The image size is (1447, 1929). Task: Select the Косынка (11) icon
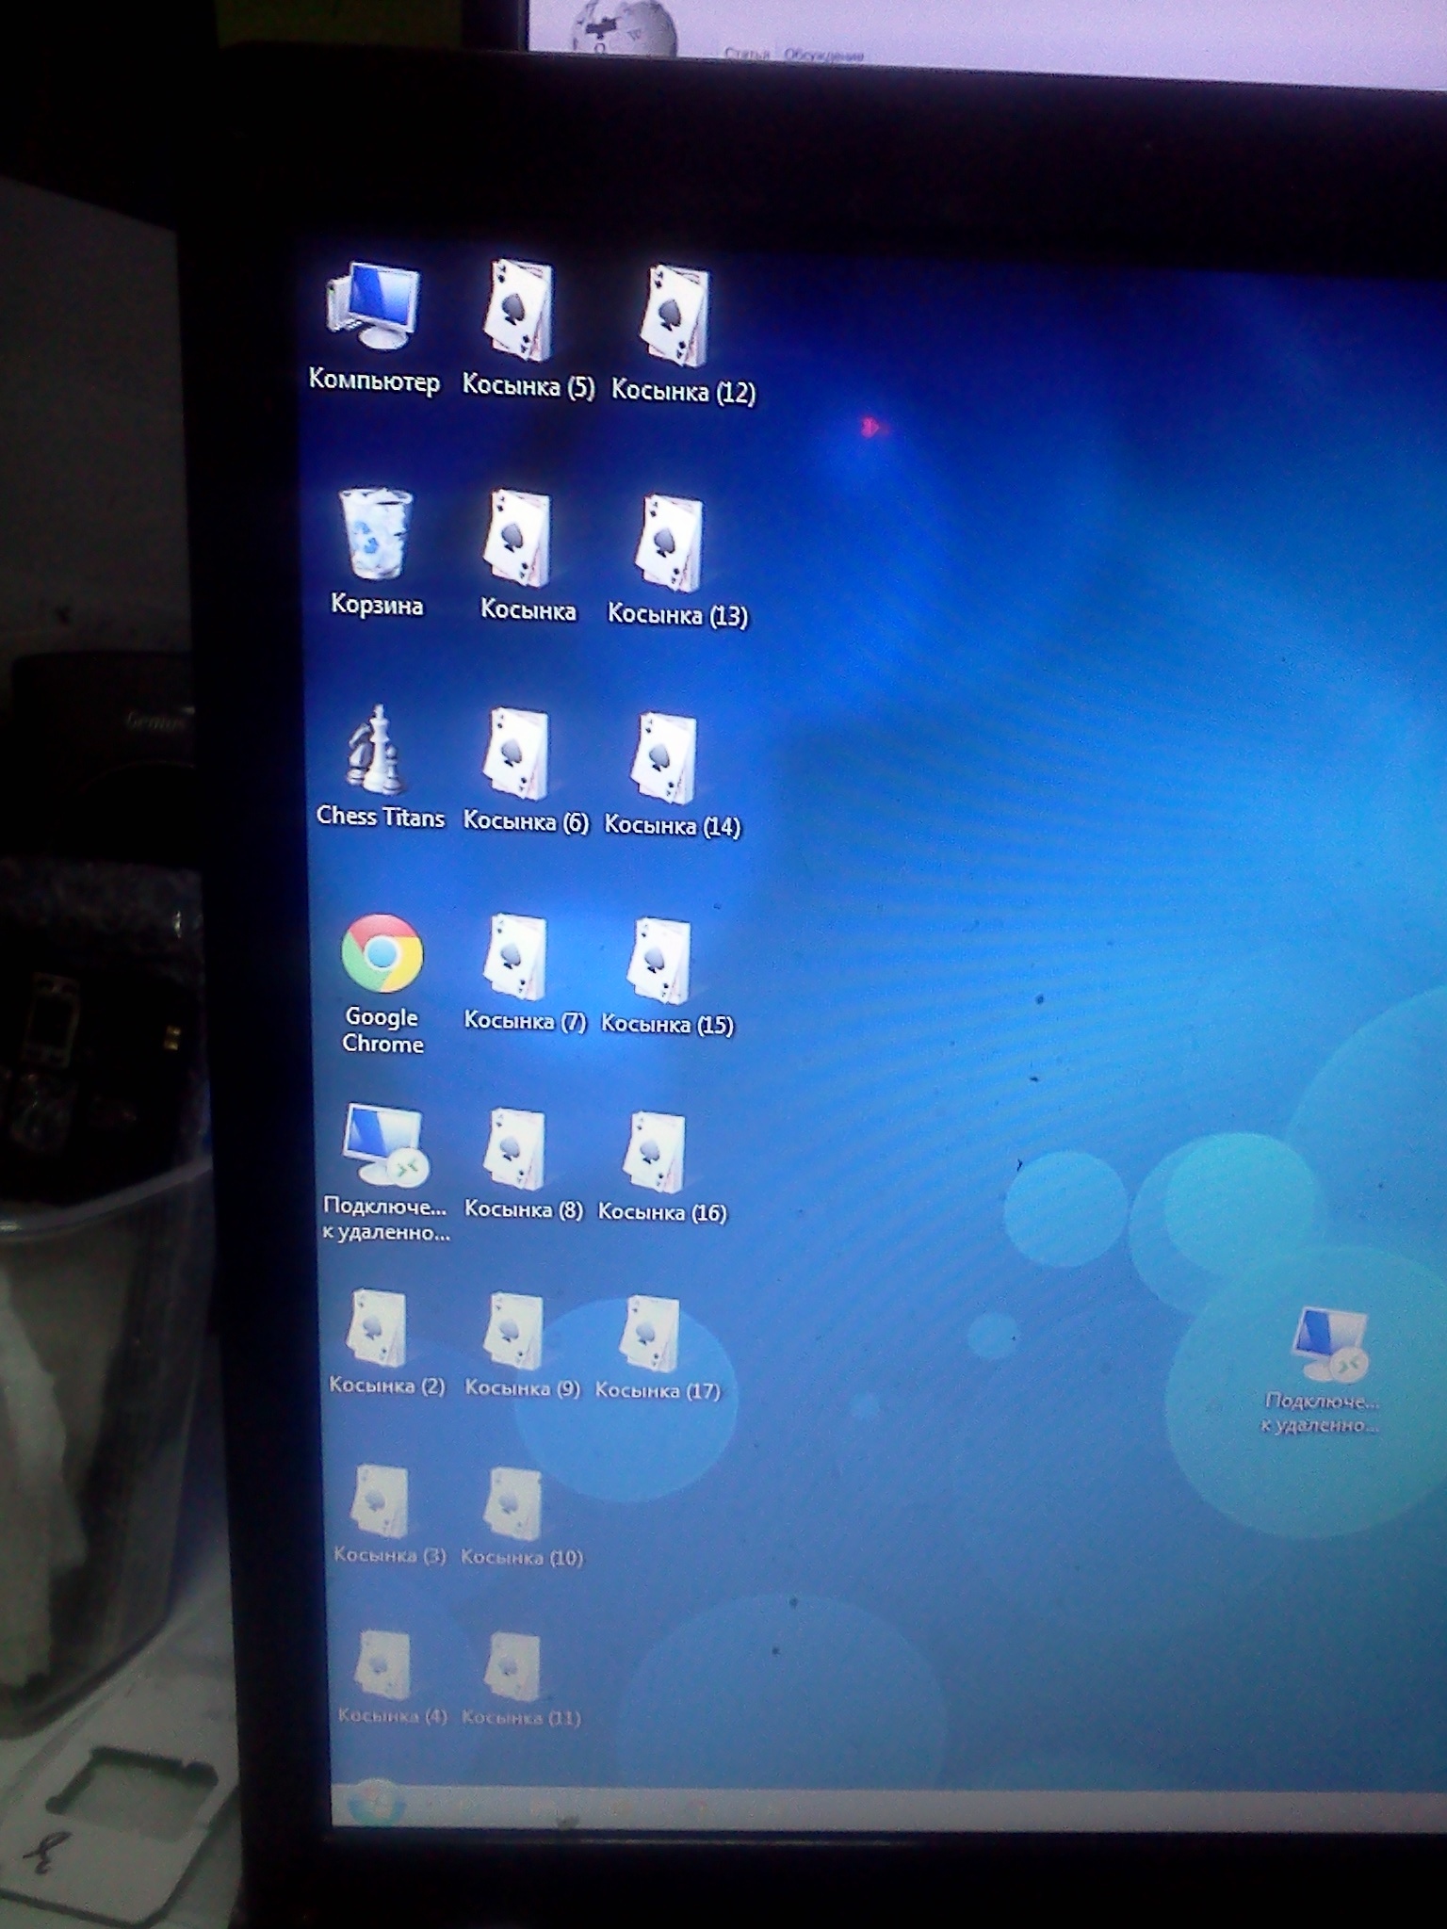click(520, 1678)
